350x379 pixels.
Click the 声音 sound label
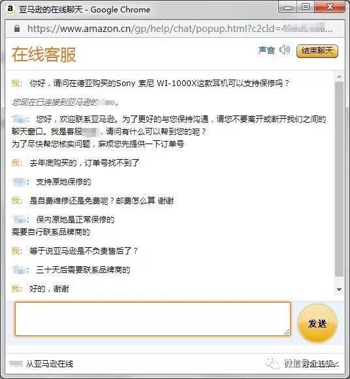point(266,50)
